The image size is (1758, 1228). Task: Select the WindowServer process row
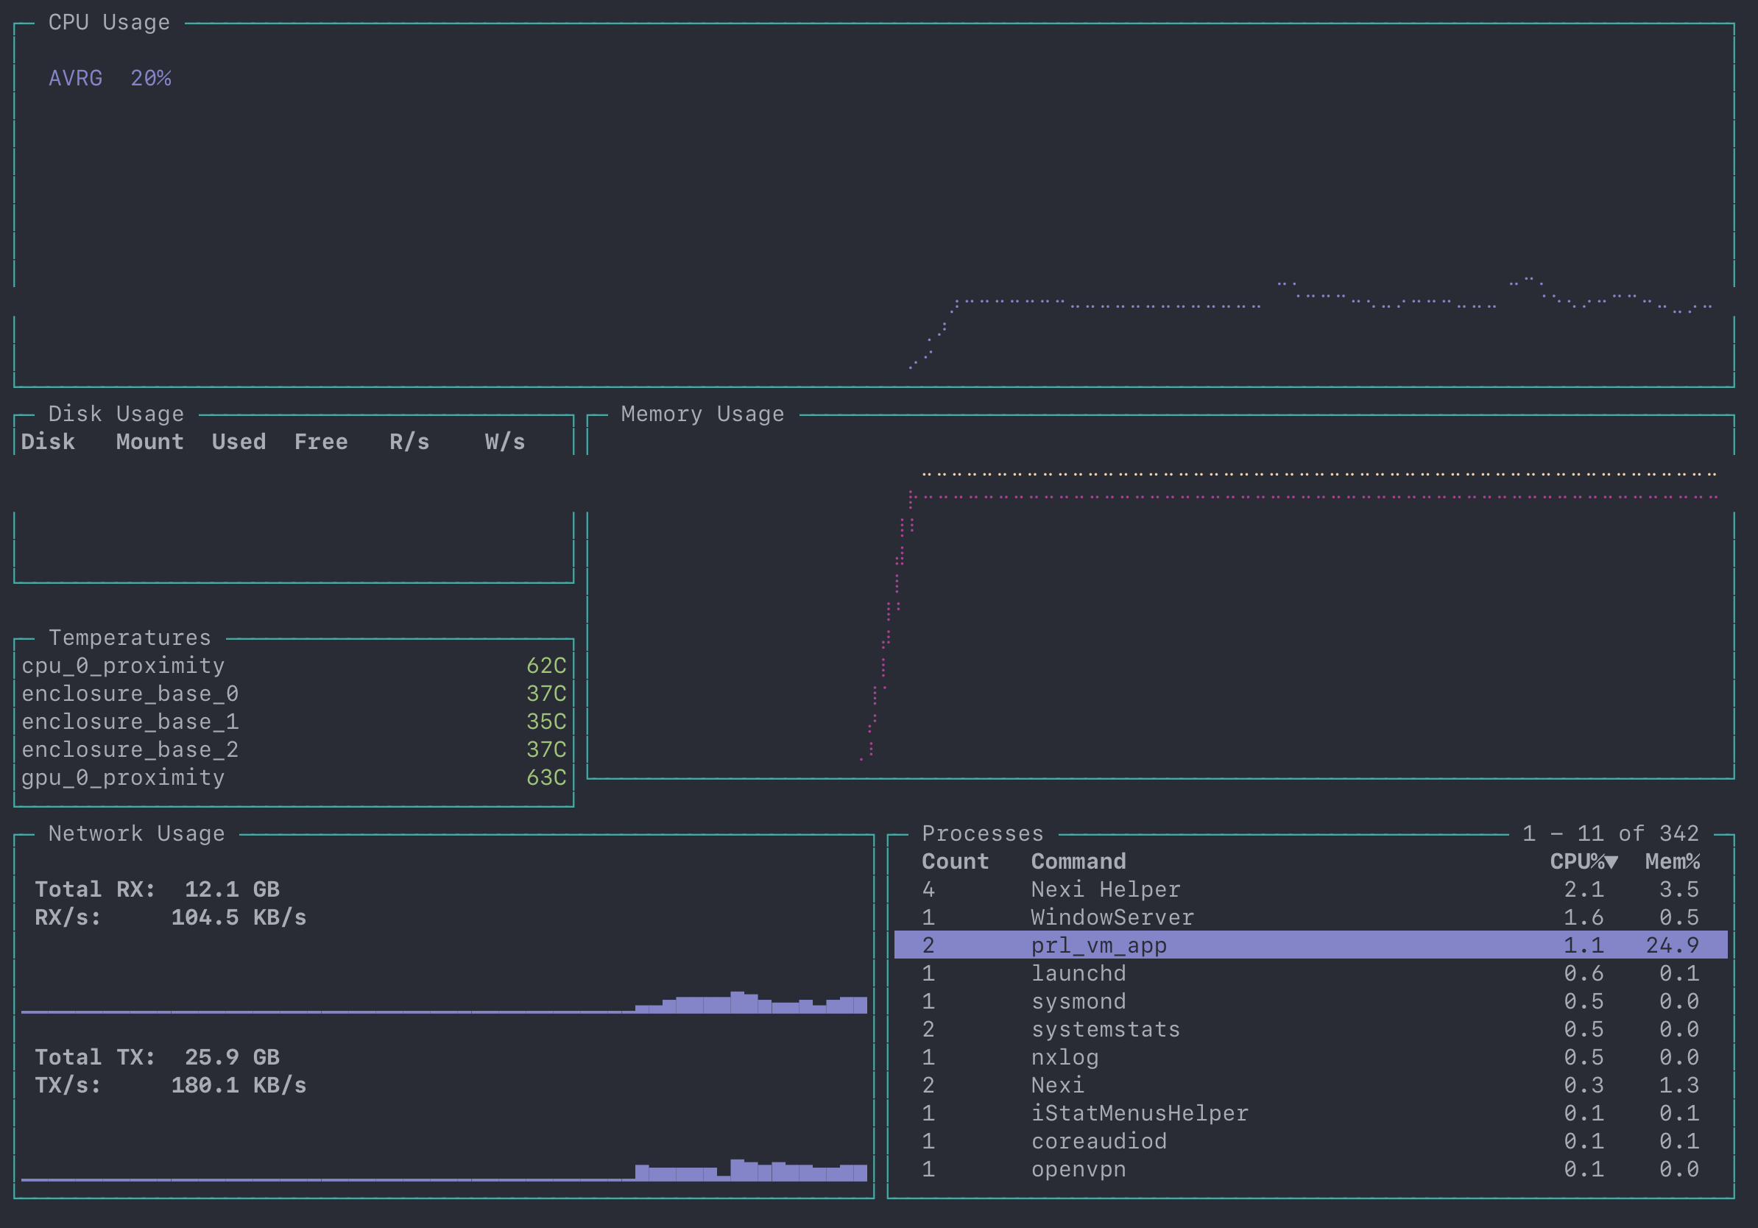point(1310,917)
